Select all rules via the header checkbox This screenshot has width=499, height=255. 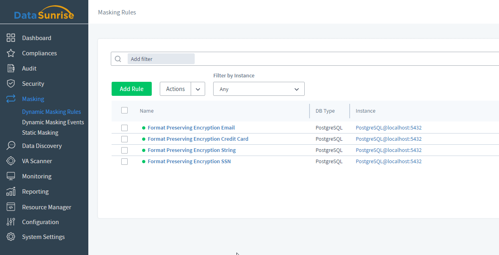tap(124, 110)
